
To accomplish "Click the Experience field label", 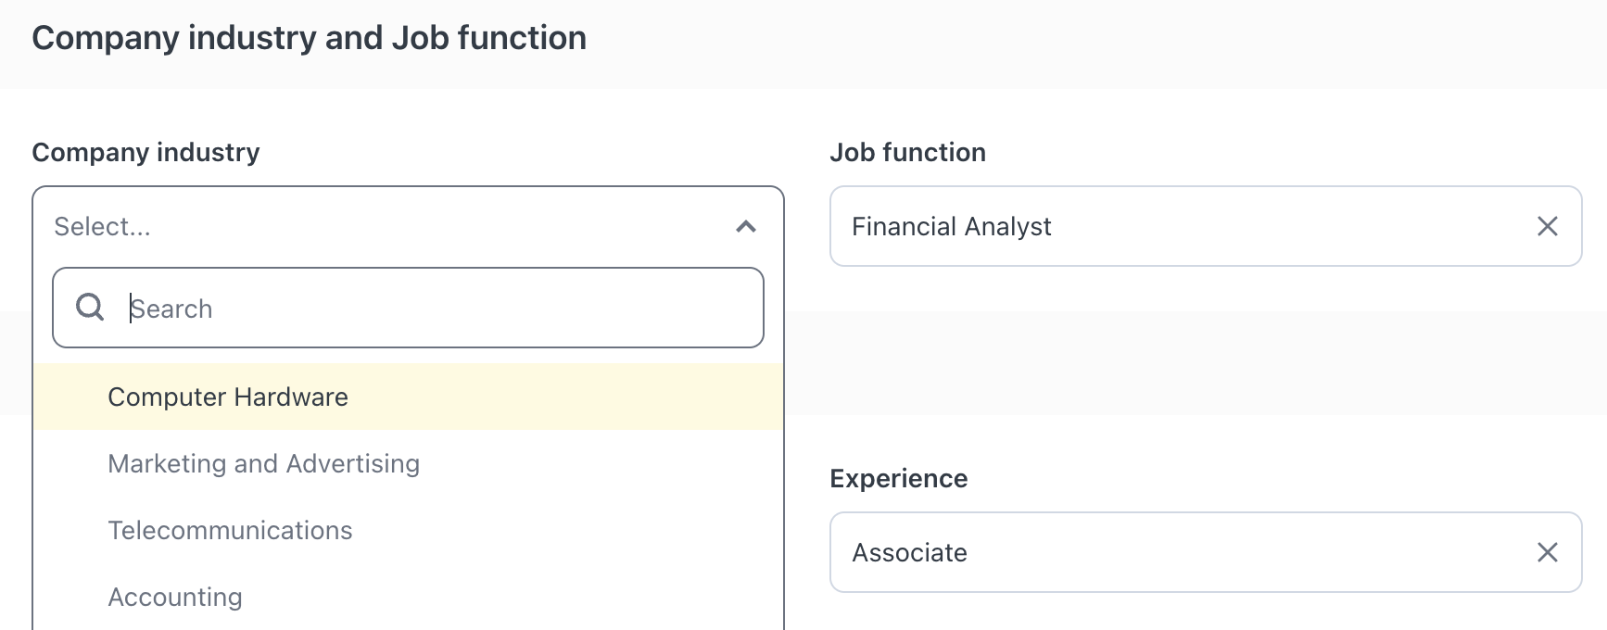I will click(898, 479).
